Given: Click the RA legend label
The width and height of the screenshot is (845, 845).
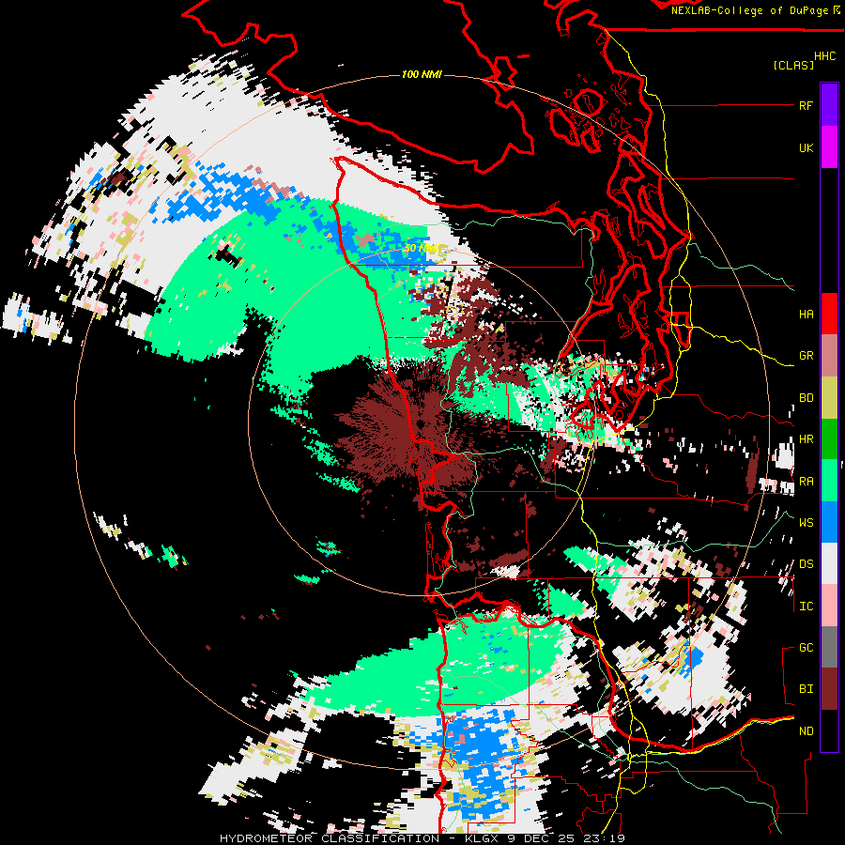Looking at the screenshot, I should tap(806, 482).
